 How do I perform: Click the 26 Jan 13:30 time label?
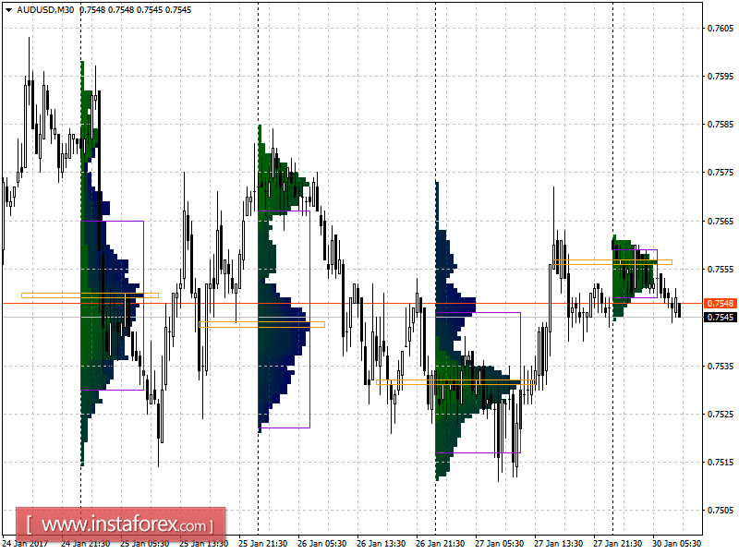click(381, 544)
